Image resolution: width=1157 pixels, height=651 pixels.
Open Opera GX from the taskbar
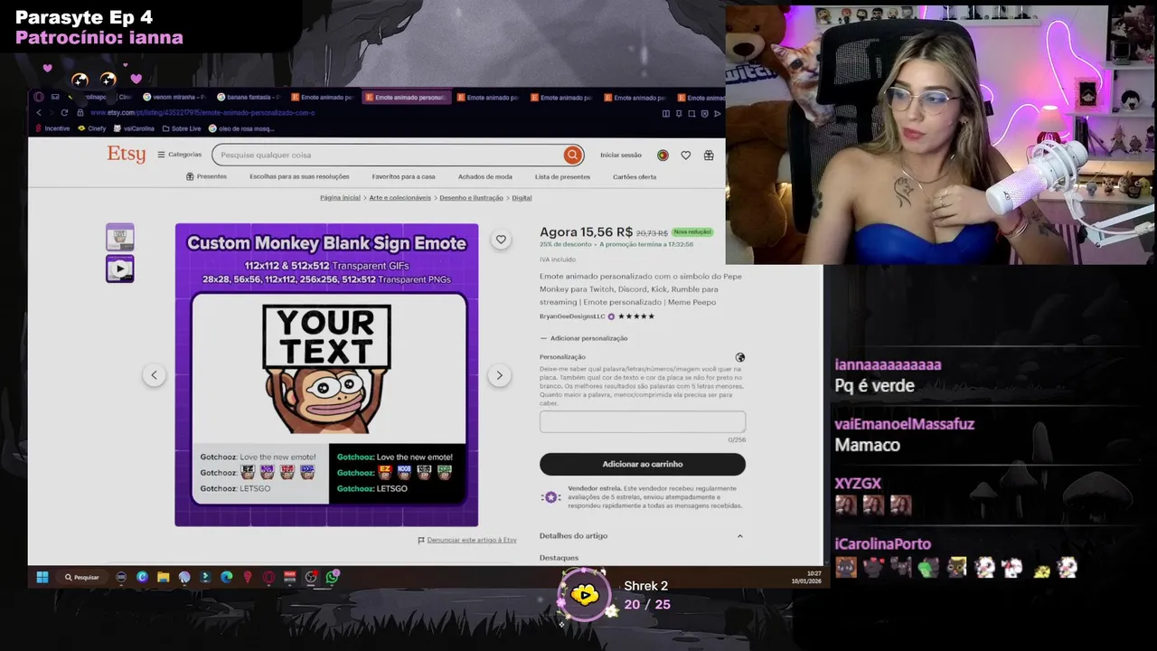click(x=268, y=577)
